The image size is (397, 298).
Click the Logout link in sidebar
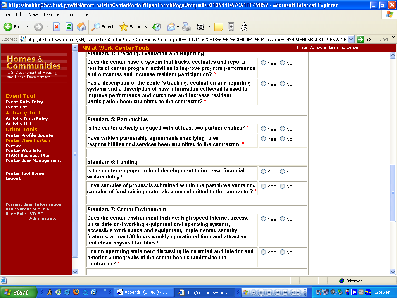(x=13, y=178)
